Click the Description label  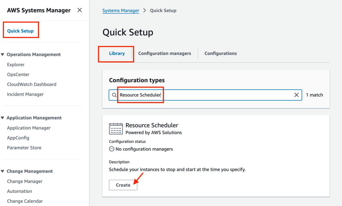point(119,162)
